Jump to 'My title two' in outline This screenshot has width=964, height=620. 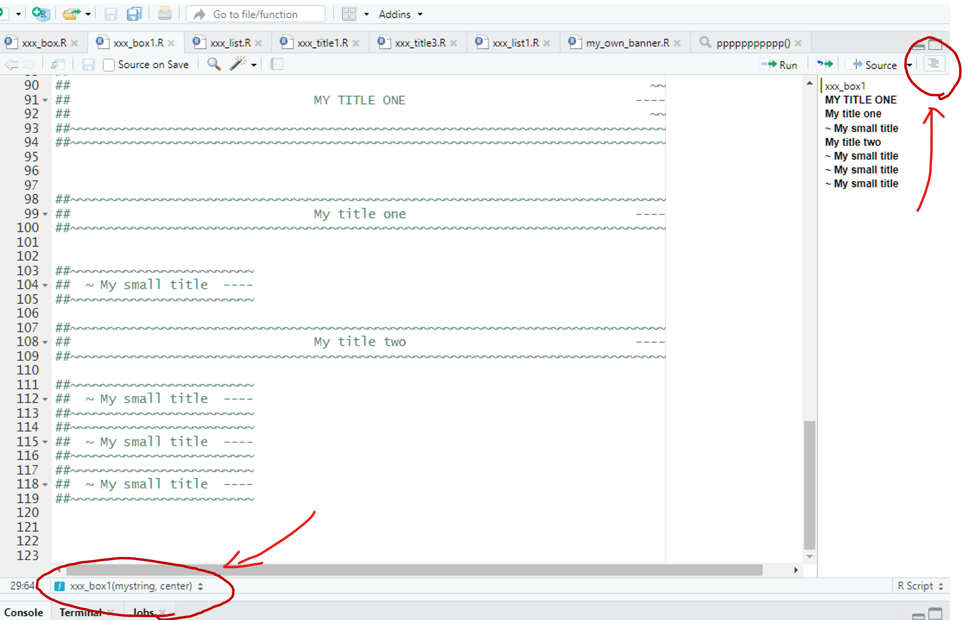(x=853, y=142)
